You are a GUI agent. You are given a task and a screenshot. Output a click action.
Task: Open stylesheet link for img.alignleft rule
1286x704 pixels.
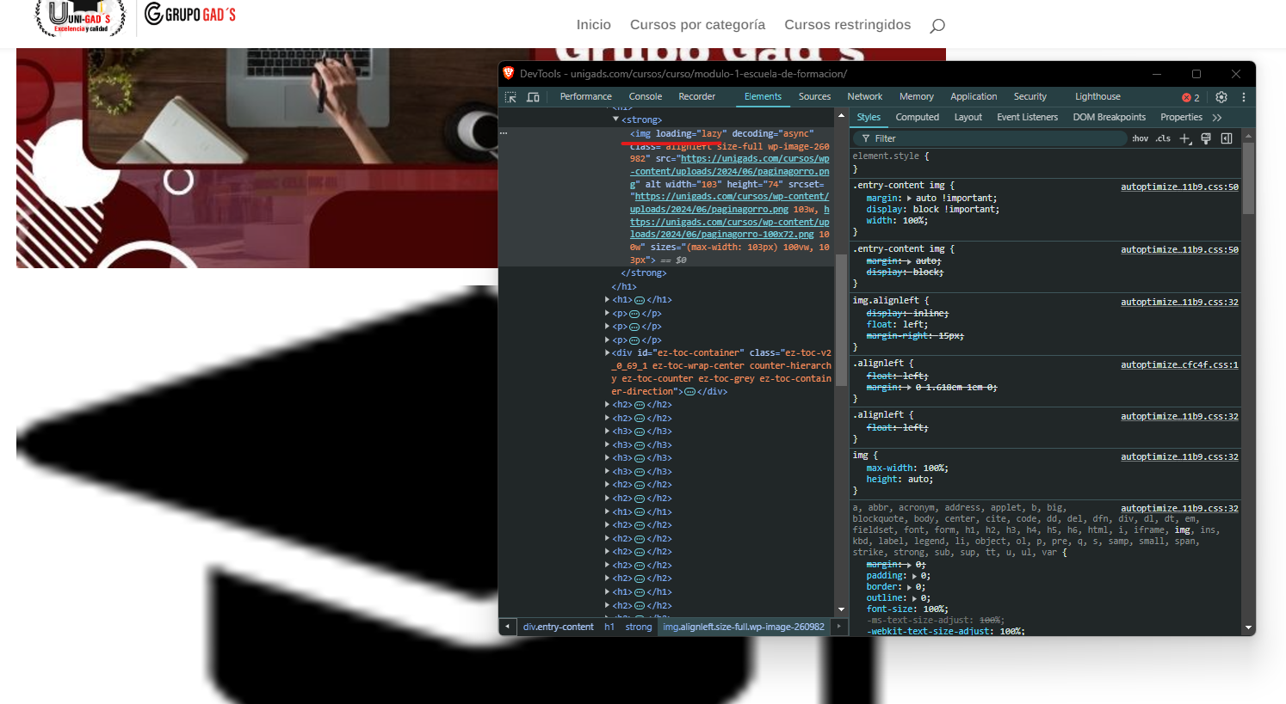[1179, 302]
